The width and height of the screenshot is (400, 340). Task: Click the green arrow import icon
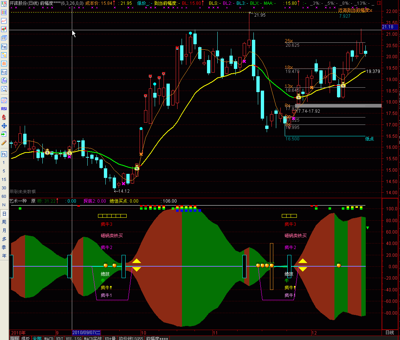point(4,134)
